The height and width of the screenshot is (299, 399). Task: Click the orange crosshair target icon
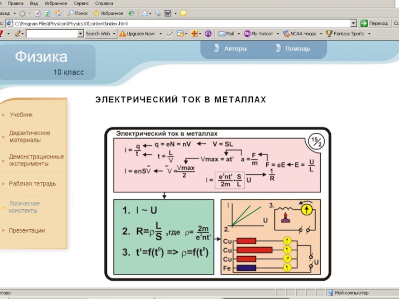tap(195, 33)
